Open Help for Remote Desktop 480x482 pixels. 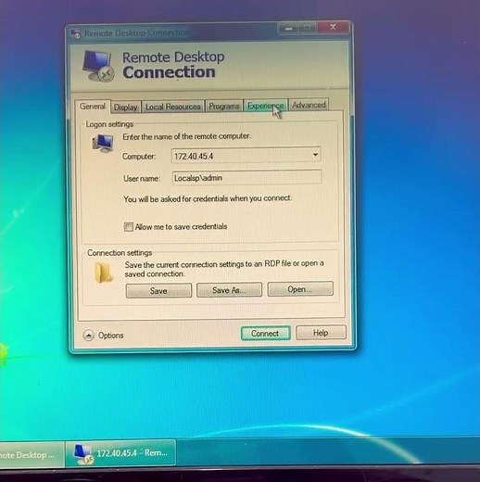click(x=321, y=333)
